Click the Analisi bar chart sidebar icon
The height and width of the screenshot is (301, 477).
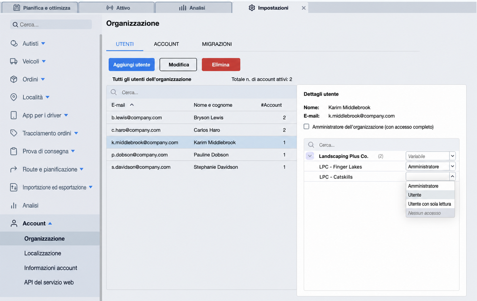click(x=14, y=205)
